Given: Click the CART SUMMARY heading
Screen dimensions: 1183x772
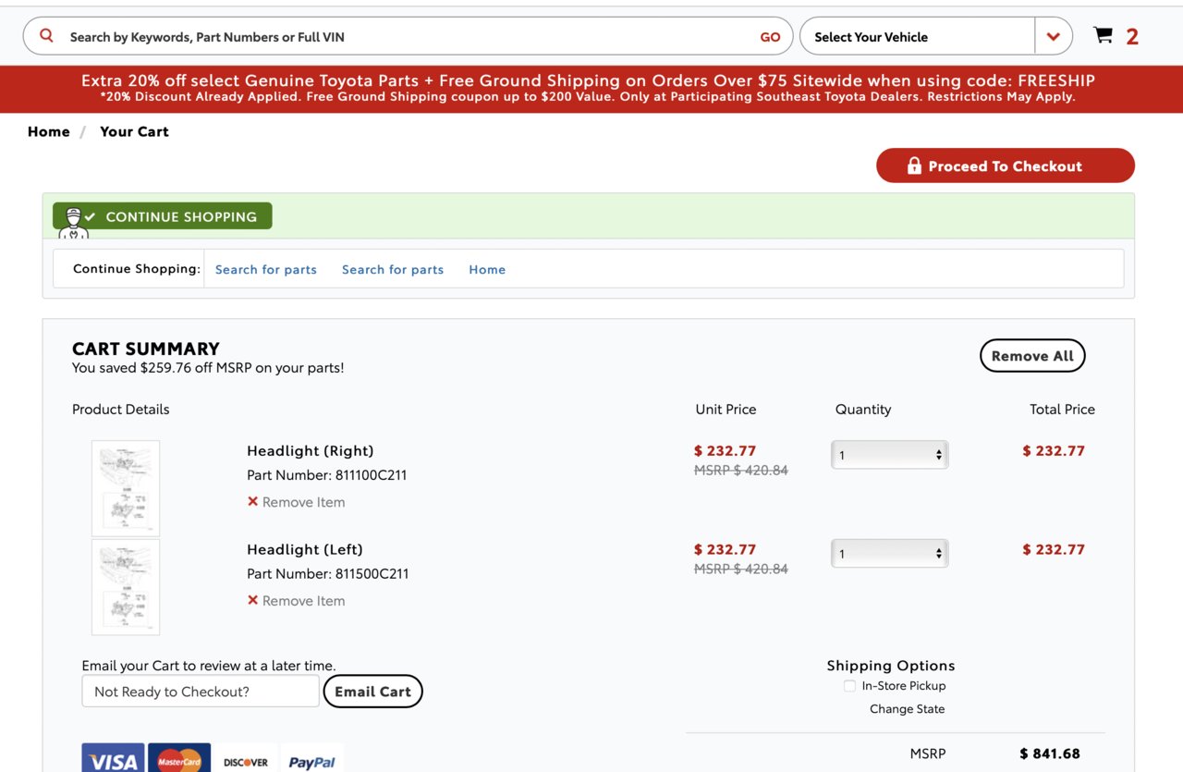Looking at the screenshot, I should point(146,349).
